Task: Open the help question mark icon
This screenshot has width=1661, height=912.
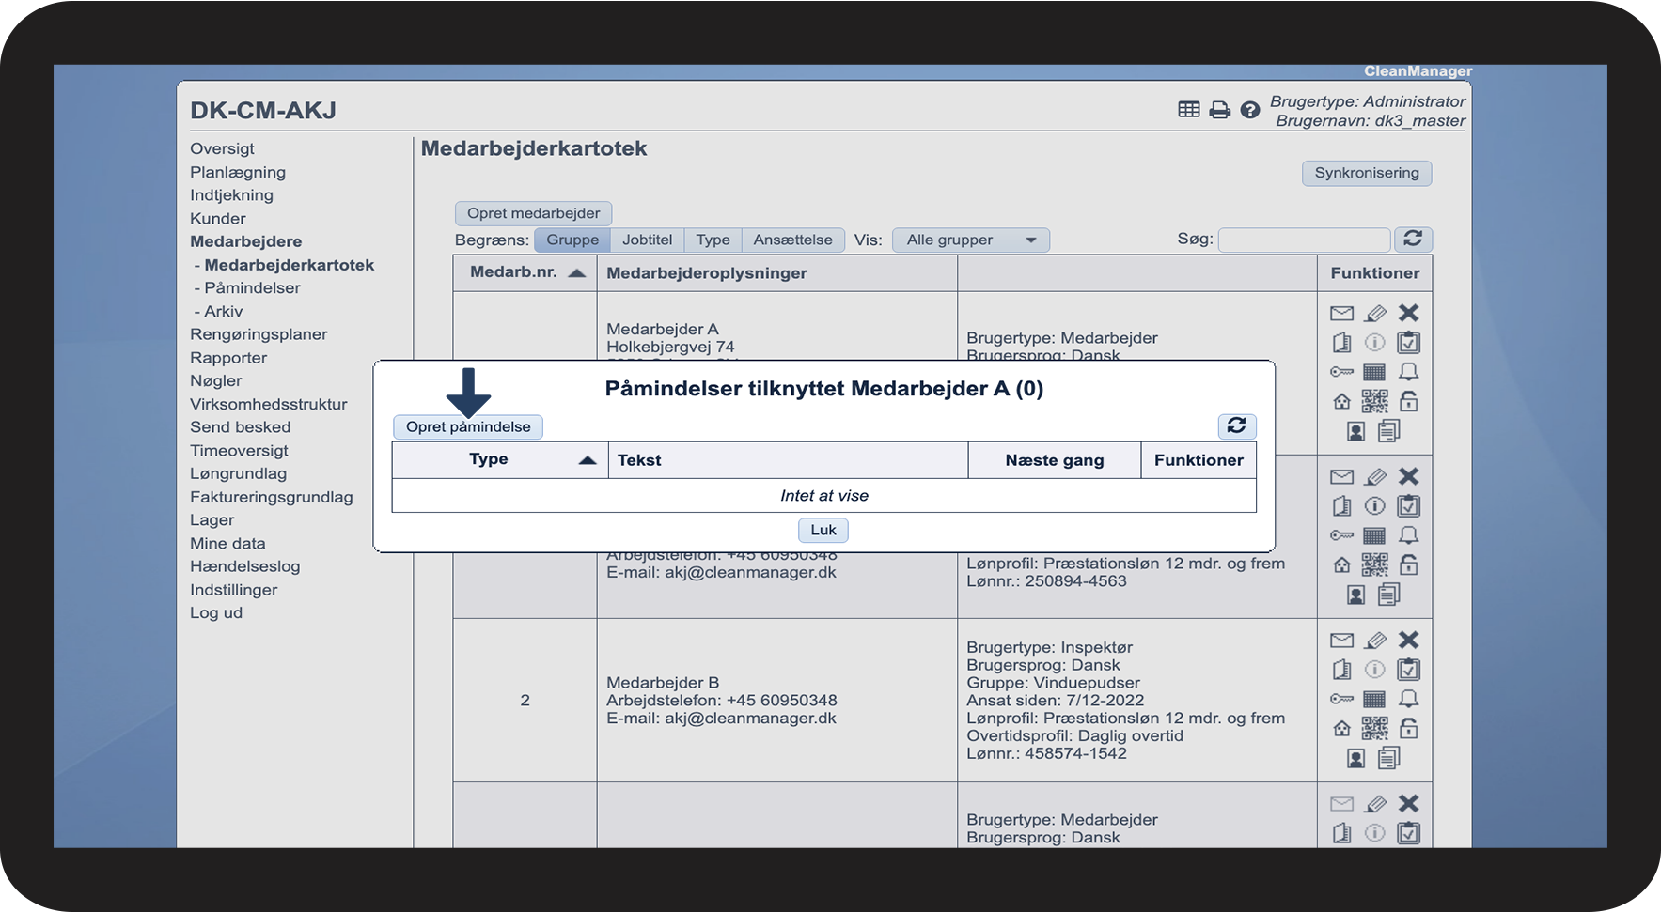Action: 1249,110
